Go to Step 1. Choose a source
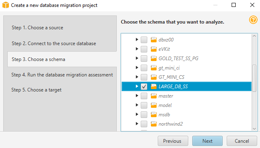The height and width of the screenshot is (148, 260). point(37,28)
